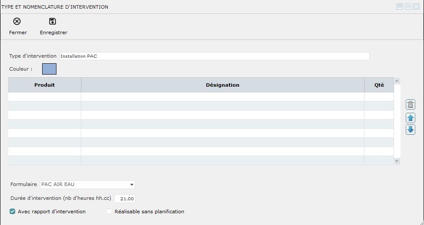Maximize the intervention window
This screenshot has height=225, width=424.
pos(408,7)
